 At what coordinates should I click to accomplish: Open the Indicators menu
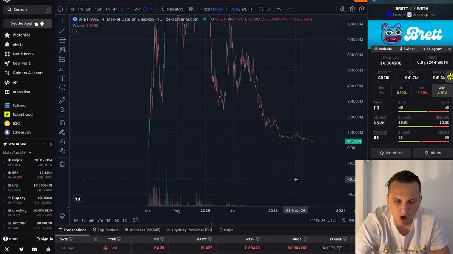(x=172, y=9)
